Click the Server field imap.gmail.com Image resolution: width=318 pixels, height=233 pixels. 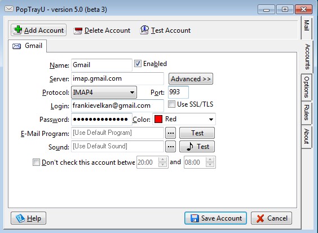117,78
